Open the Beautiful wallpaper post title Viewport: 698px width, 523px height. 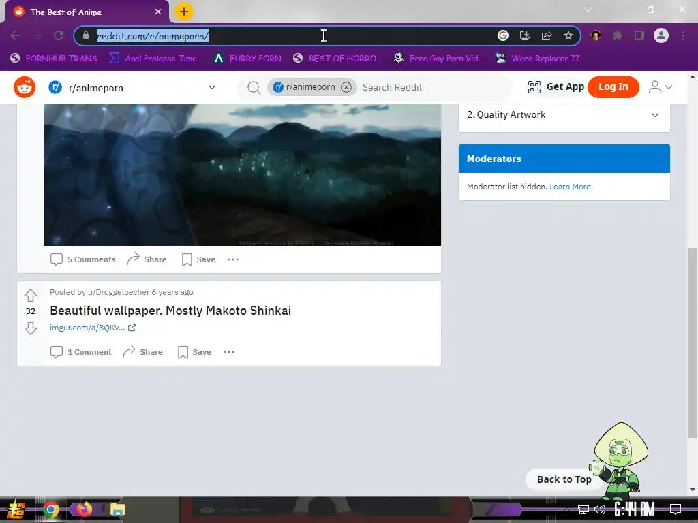170,311
